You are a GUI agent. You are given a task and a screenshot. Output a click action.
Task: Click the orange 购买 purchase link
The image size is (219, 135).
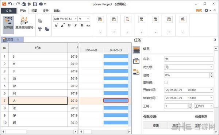(199, 11)
